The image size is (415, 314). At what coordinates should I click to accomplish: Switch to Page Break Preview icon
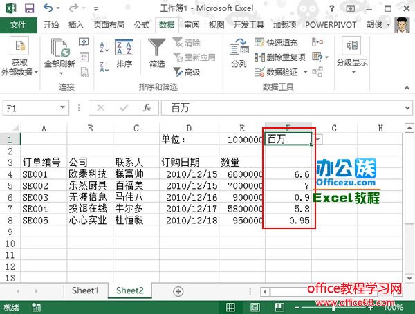coord(279,307)
